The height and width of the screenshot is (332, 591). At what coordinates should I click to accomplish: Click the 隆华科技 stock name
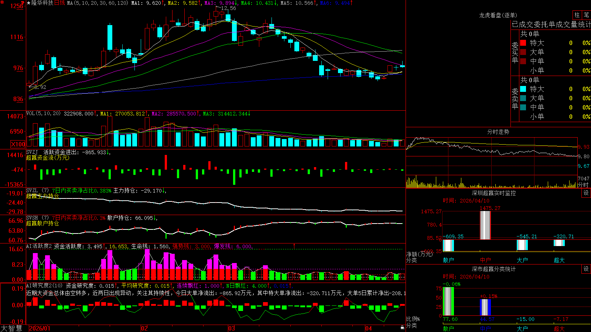42,3
